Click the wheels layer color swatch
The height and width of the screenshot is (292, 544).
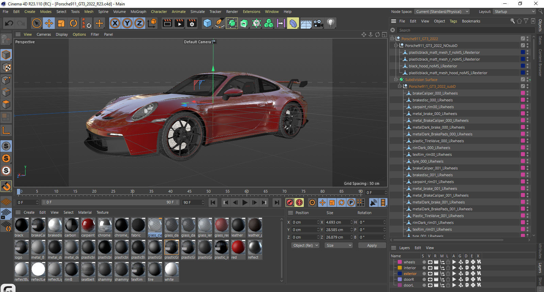coord(400,262)
